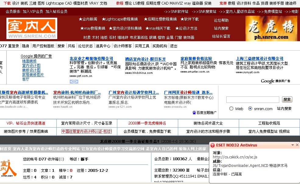Viewport: 300px width, 184px height.
Task: Click the ESET NOD32 alert warning icon
Action: click(x=213, y=145)
